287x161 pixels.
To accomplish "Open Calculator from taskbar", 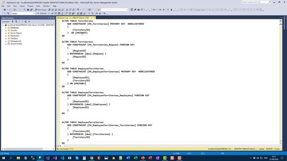I will click(84, 158).
